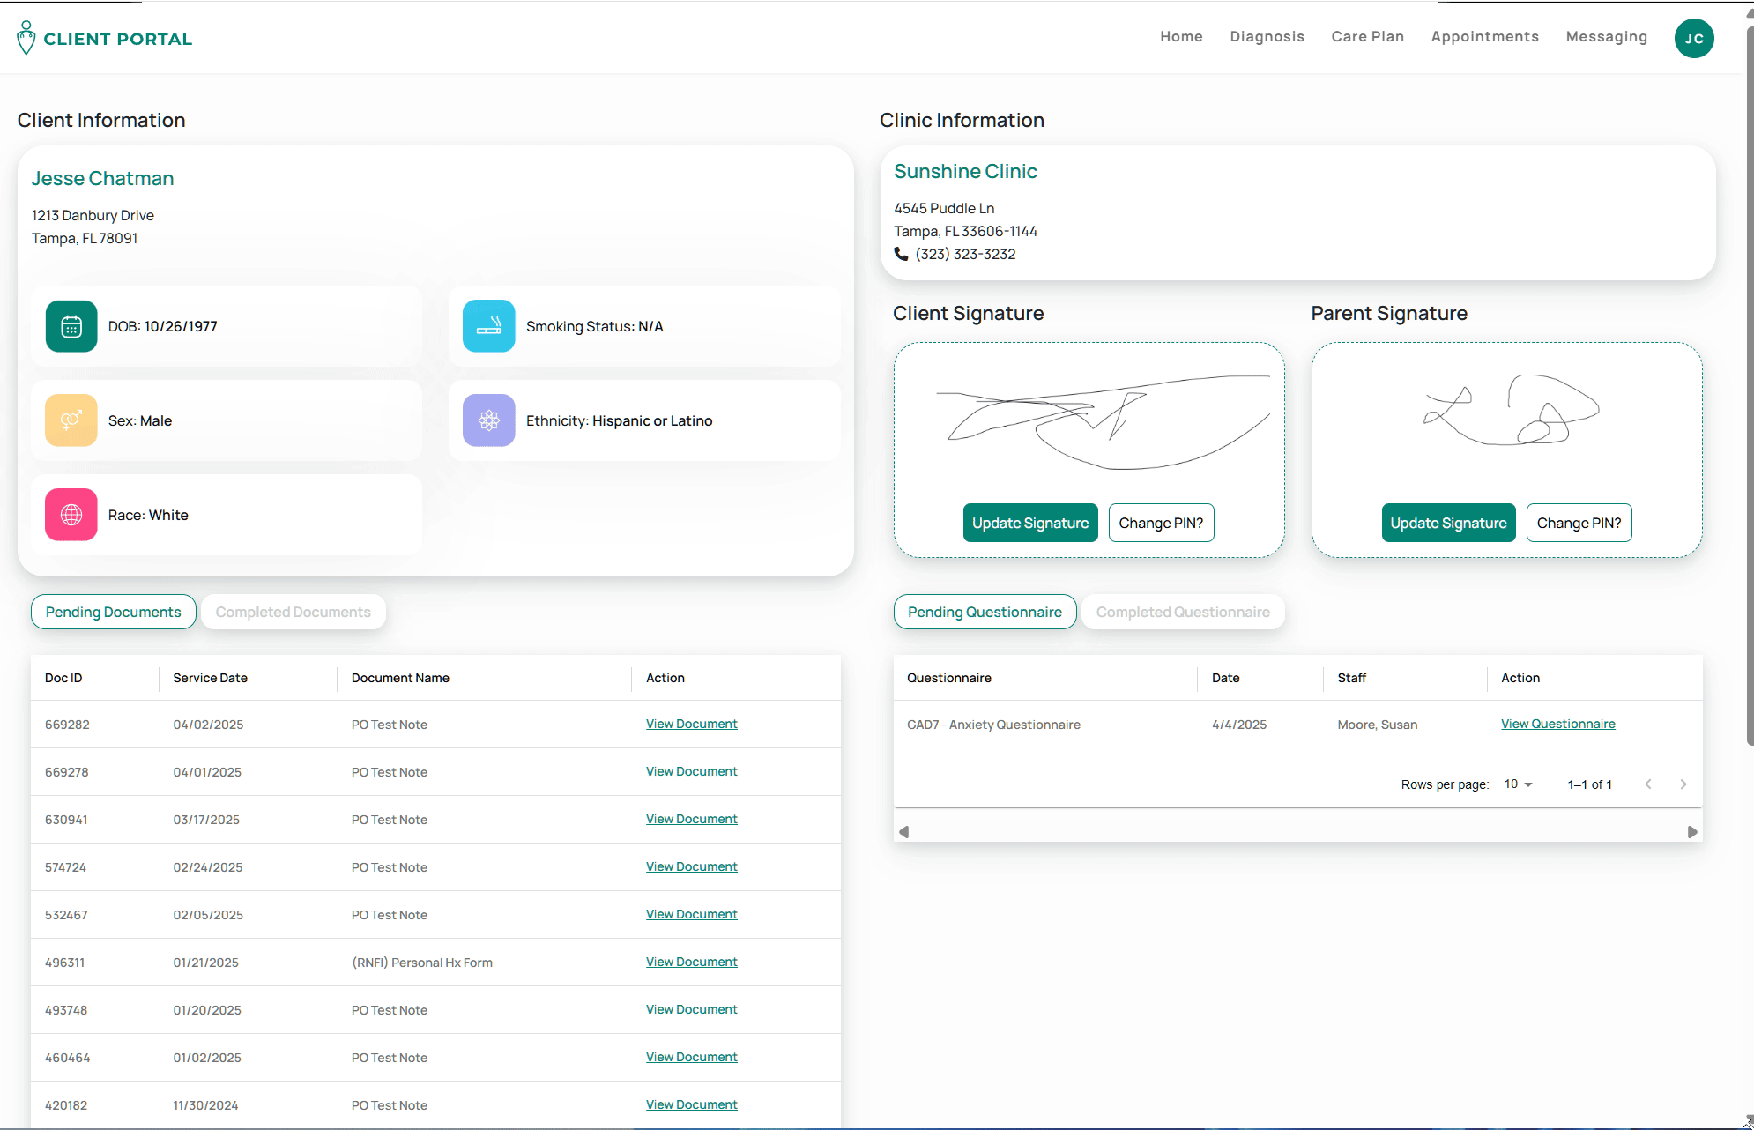Click the Sex gender symbol icon
Image resolution: width=1754 pixels, height=1130 pixels.
click(71, 420)
